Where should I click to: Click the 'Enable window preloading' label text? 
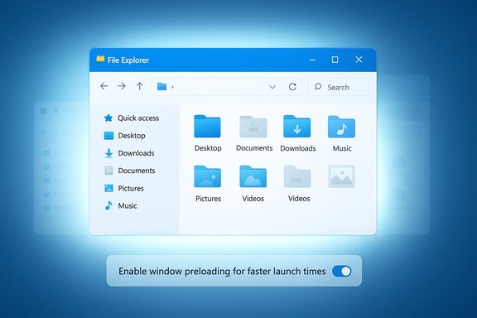click(222, 271)
